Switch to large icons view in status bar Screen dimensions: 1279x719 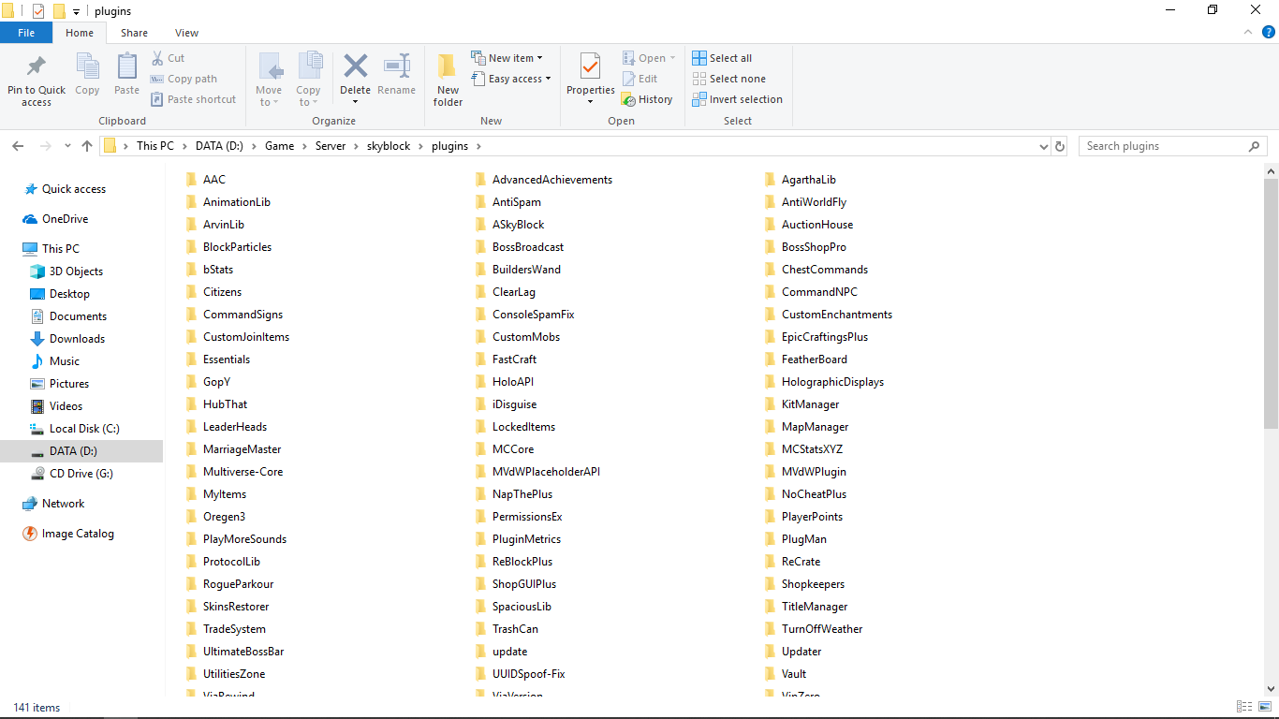pyautogui.click(x=1264, y=707)
